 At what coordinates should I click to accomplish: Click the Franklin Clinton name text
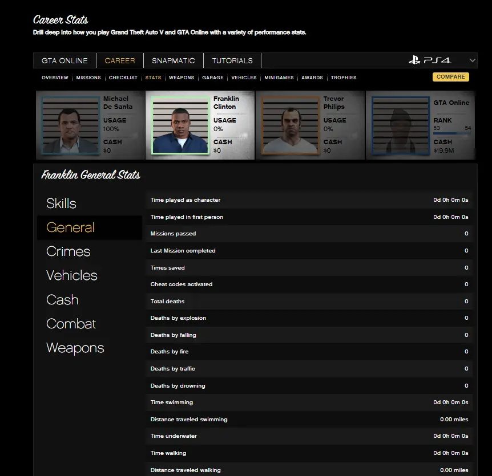pyautogui.click(x=226, y=103)
